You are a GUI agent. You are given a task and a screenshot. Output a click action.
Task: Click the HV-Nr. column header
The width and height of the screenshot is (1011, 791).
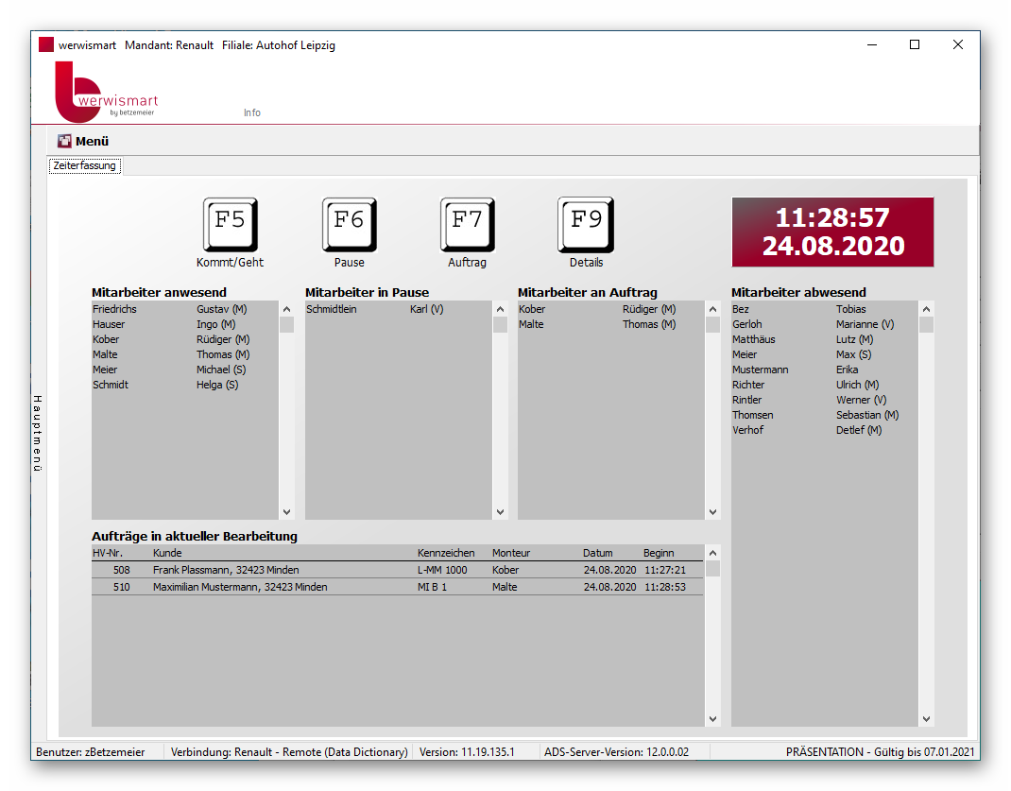click(108, 553)
